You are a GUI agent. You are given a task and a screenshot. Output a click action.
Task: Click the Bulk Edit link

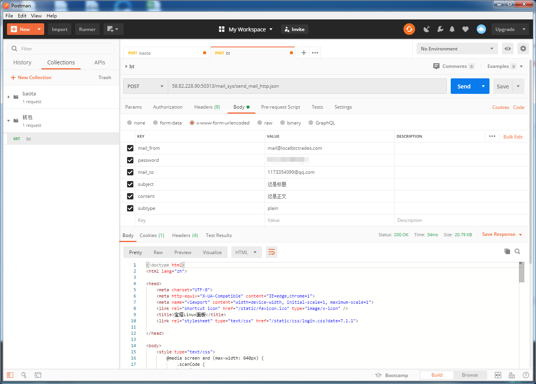pyautogui.click(x=512, y=137)
